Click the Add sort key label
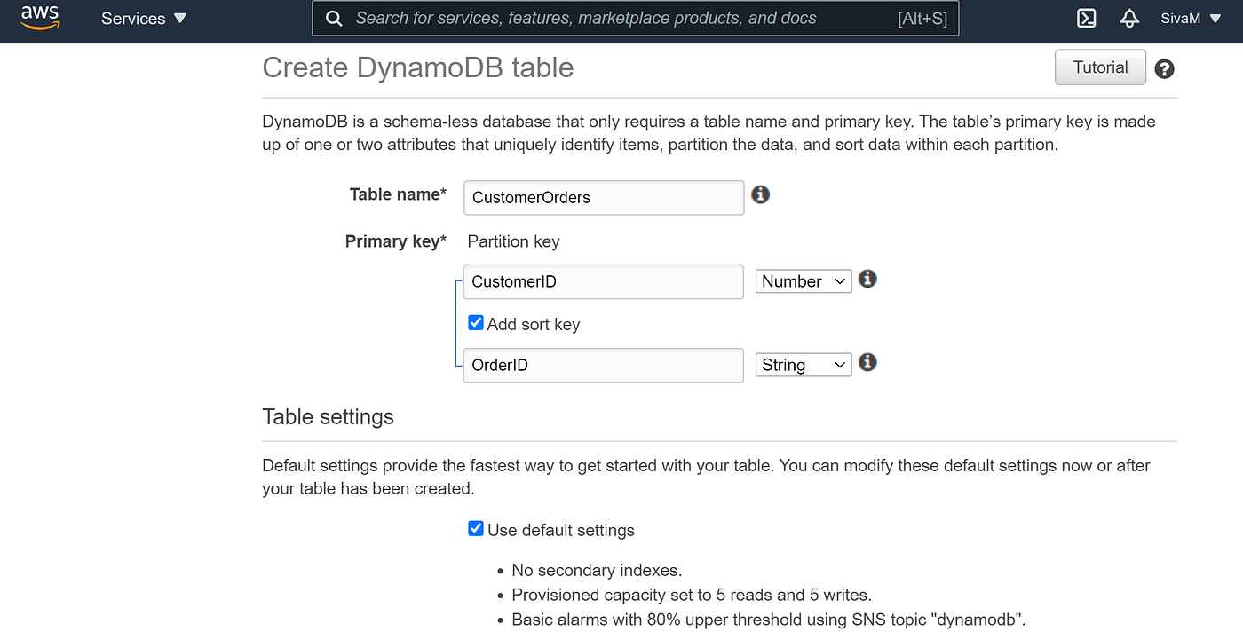Screen dimensions: 1243x632 coord(533,325)
